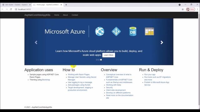Click the Application uses heading
The image size is (200, 112).
[x=39, y=70]
